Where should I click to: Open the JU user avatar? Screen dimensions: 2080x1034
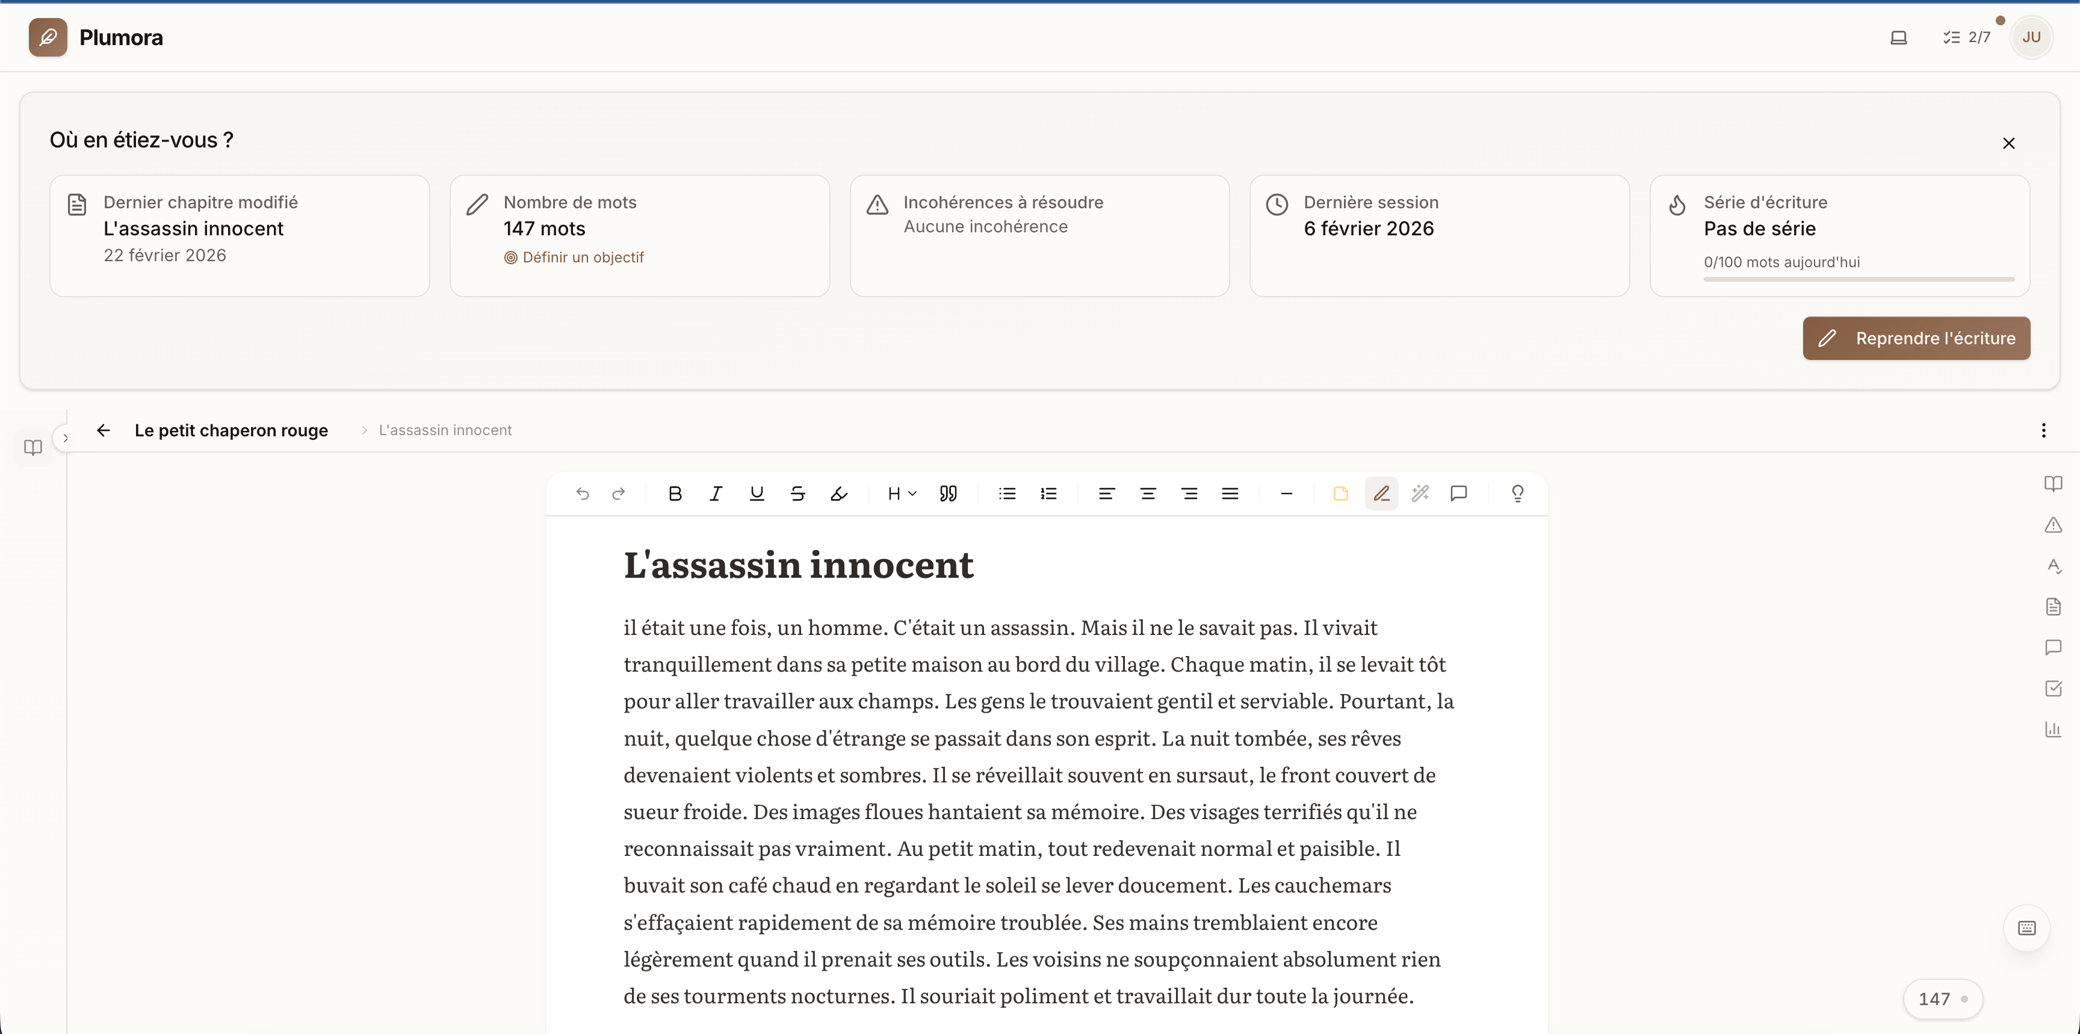(2031, 37)
